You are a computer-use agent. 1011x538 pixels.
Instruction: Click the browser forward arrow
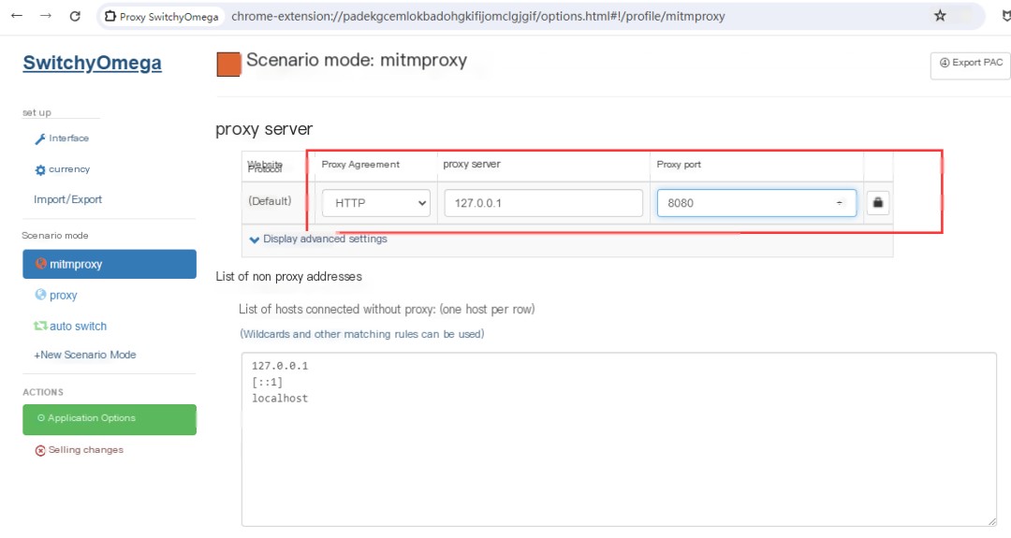click(45, 16)
